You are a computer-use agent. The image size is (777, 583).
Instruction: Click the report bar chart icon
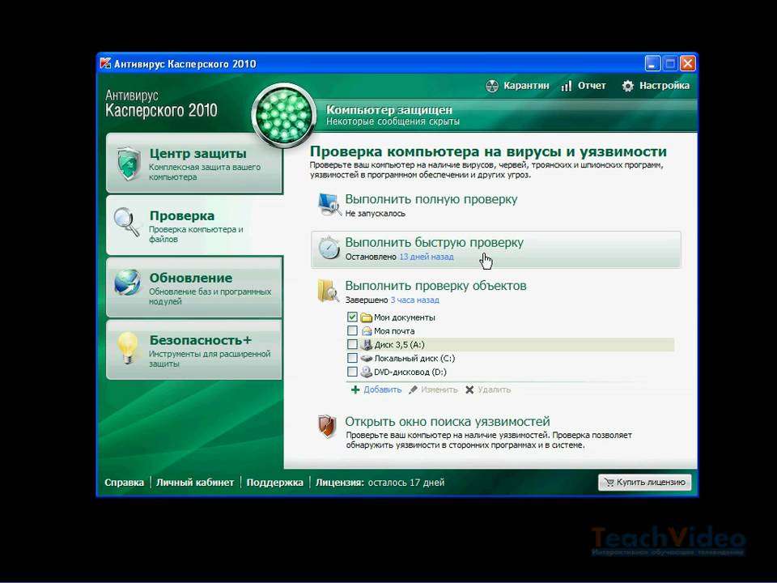pyautogui.click(x=567, y=87)
